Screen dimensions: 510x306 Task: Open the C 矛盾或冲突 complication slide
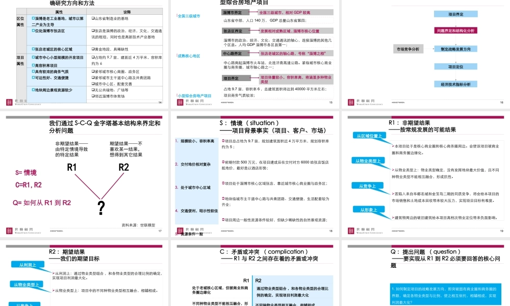point(254,273)
